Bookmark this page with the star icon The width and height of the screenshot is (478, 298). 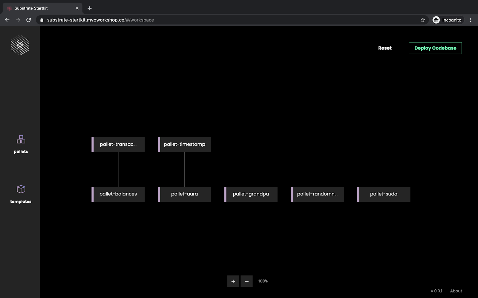[x=423, y=20]
